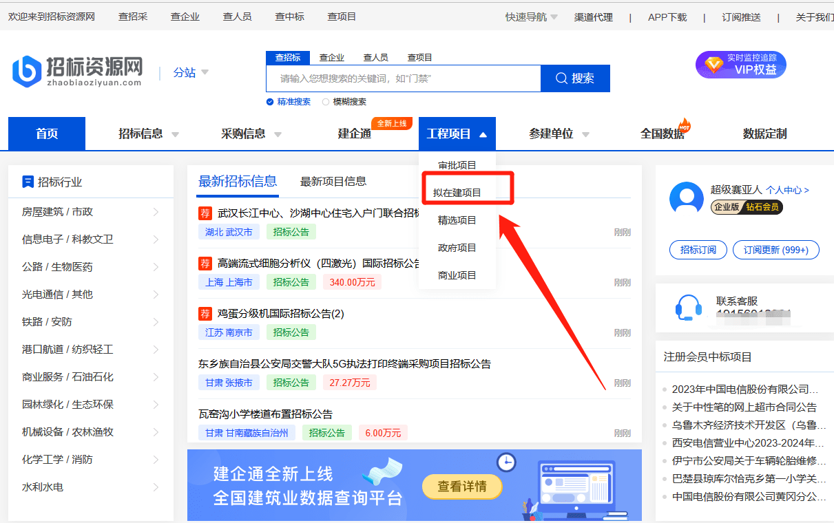The image size is (834, 523).
Task: Click 订阅推送 in the top bar
Action: click(x=742, y=17)
